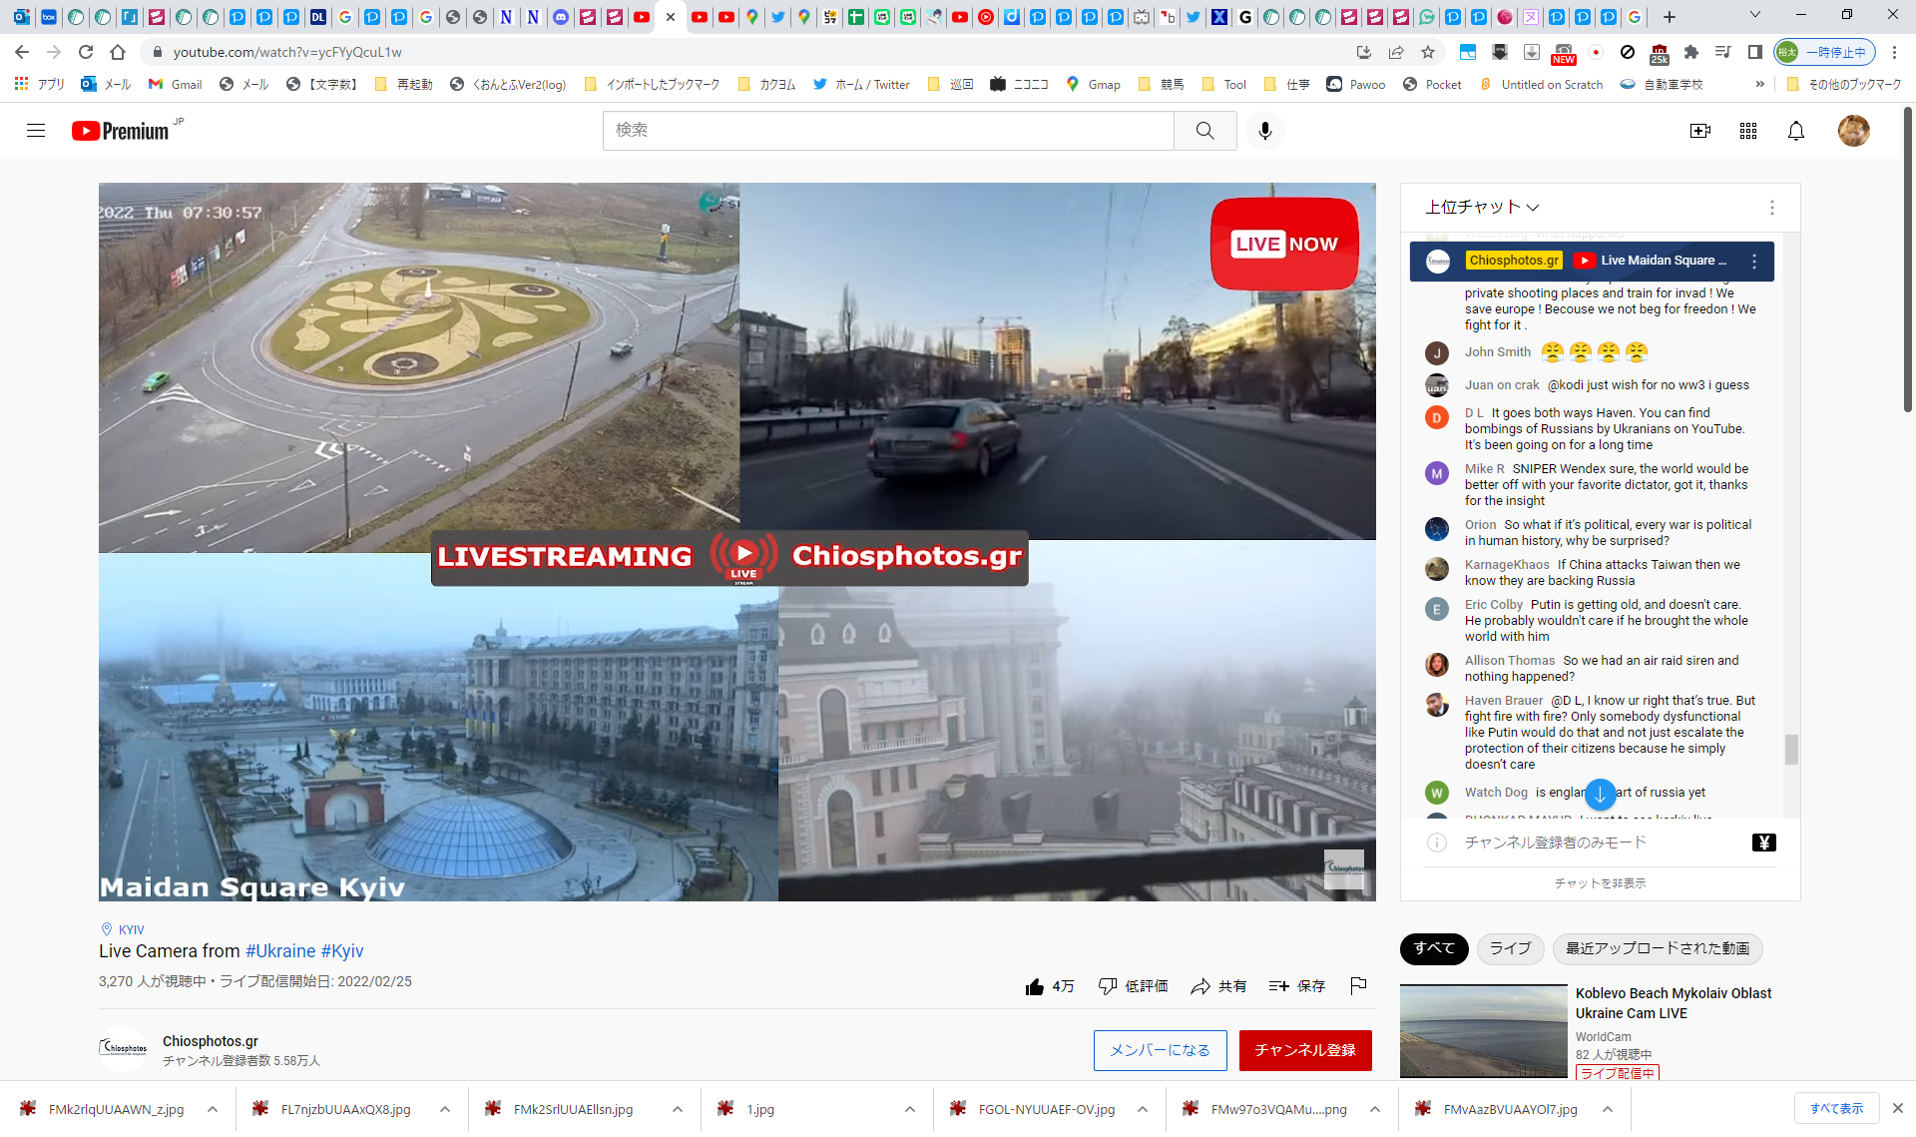
Task: Click the thumbs-up like button
Action: [x=1035, y=986]
